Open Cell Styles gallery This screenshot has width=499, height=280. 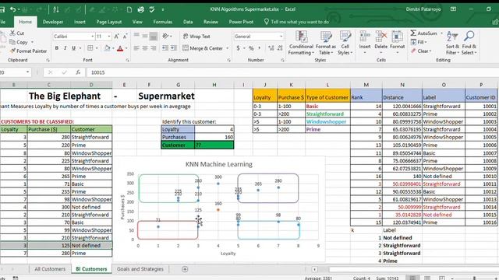coord(345,43)
